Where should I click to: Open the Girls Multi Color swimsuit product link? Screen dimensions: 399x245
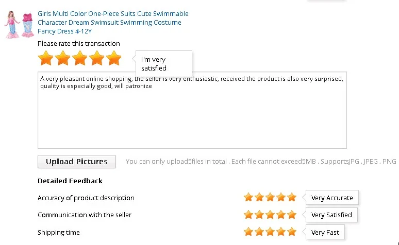(x=113, y=22)
